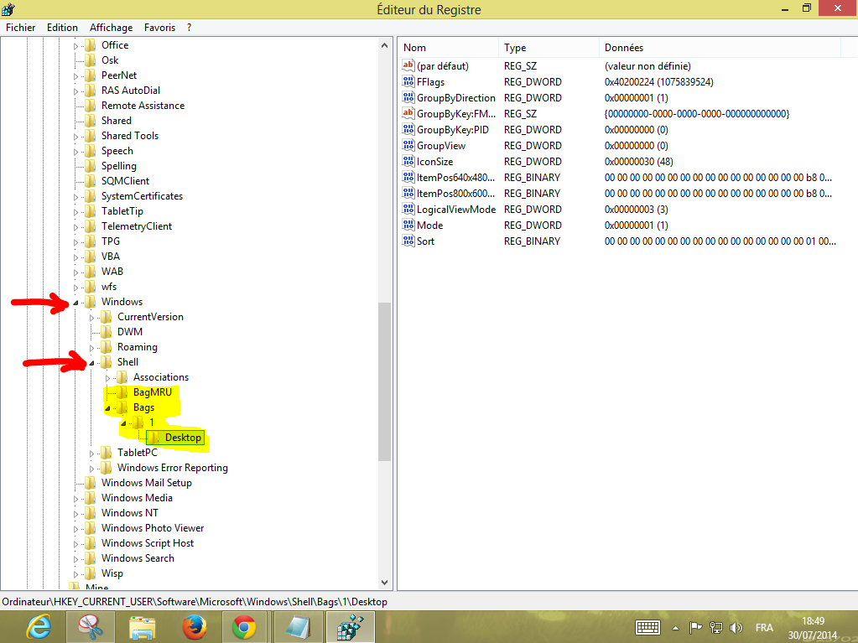Expand the Windows Error Reporting key

(x=92, y=468)
